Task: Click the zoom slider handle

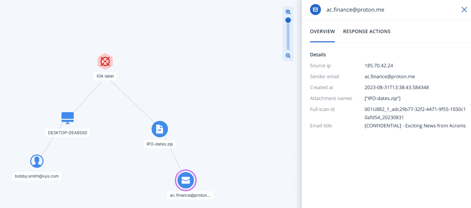Action: click(288, 20)
